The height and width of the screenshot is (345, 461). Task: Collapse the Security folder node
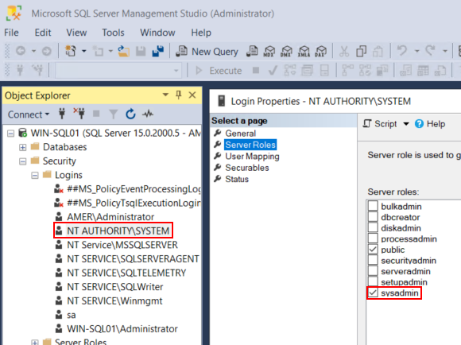(x=22, y=161)
